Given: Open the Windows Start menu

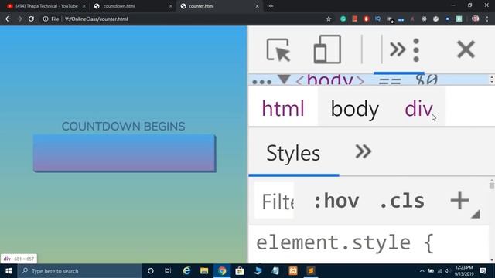Looking at the screenshot, I should tap(9, 271).
